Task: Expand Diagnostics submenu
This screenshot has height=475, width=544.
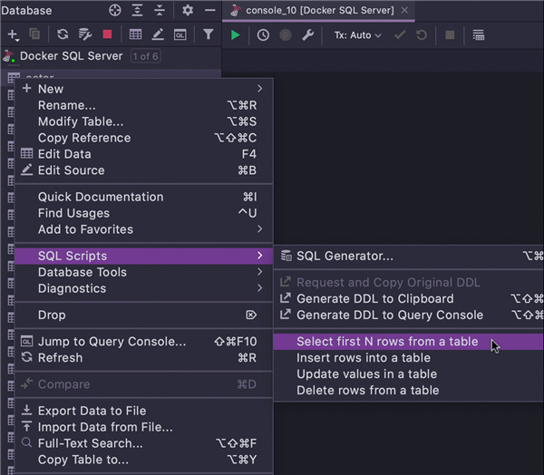Action: point(143,288)
